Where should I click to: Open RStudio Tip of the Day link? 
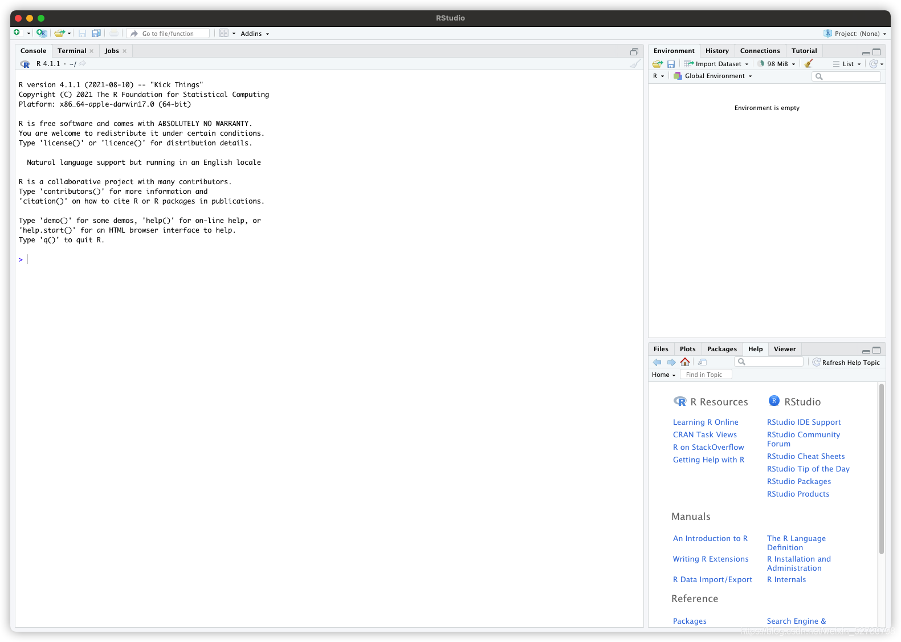(808, 469)
